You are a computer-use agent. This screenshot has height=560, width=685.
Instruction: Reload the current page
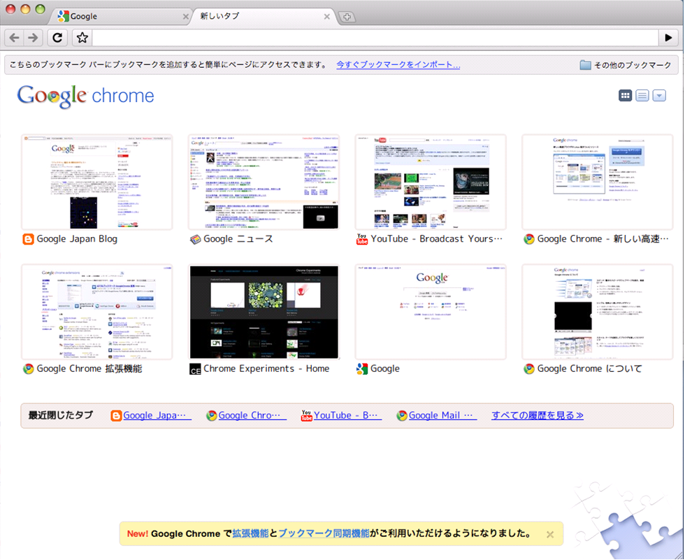point(57,37)
